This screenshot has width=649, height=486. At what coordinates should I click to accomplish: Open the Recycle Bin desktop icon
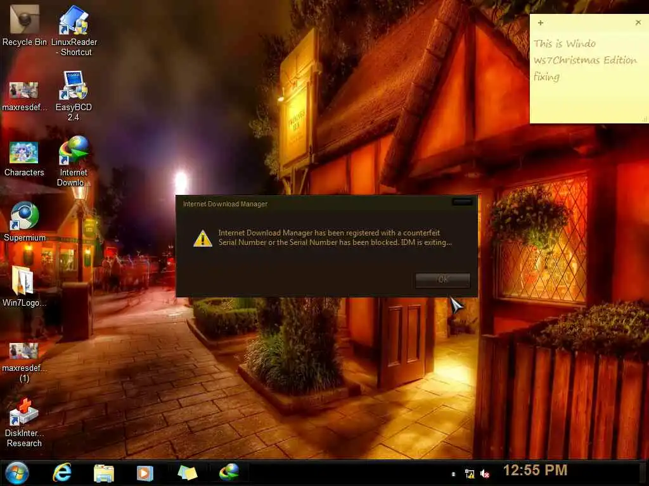[25, 25]
